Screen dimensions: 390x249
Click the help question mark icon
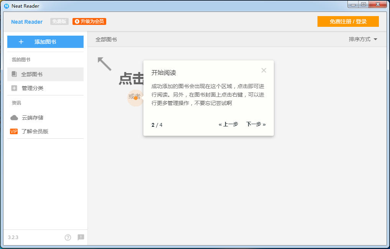pos(68,238)
